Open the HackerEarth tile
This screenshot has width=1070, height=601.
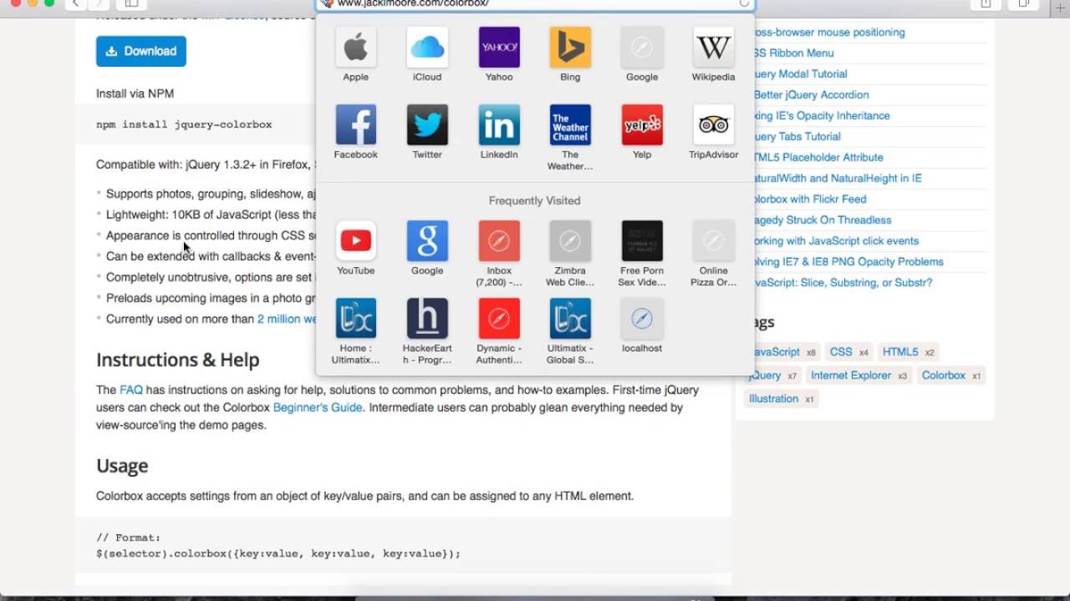(x=427, y=319)
